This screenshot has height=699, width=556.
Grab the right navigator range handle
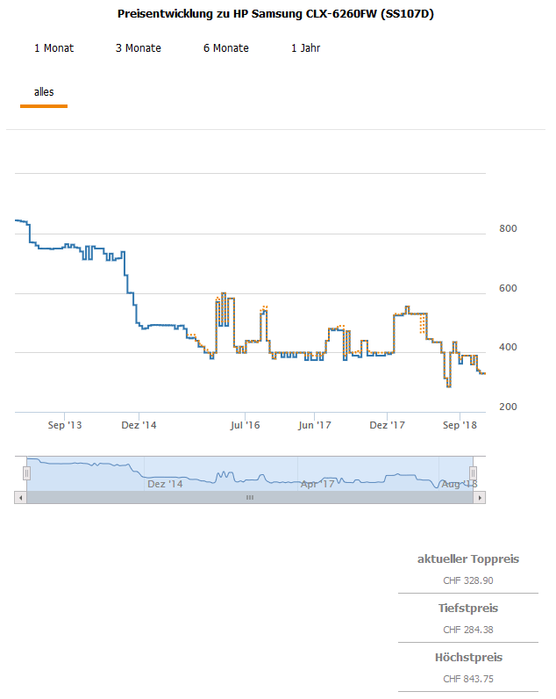pos(474,473)
